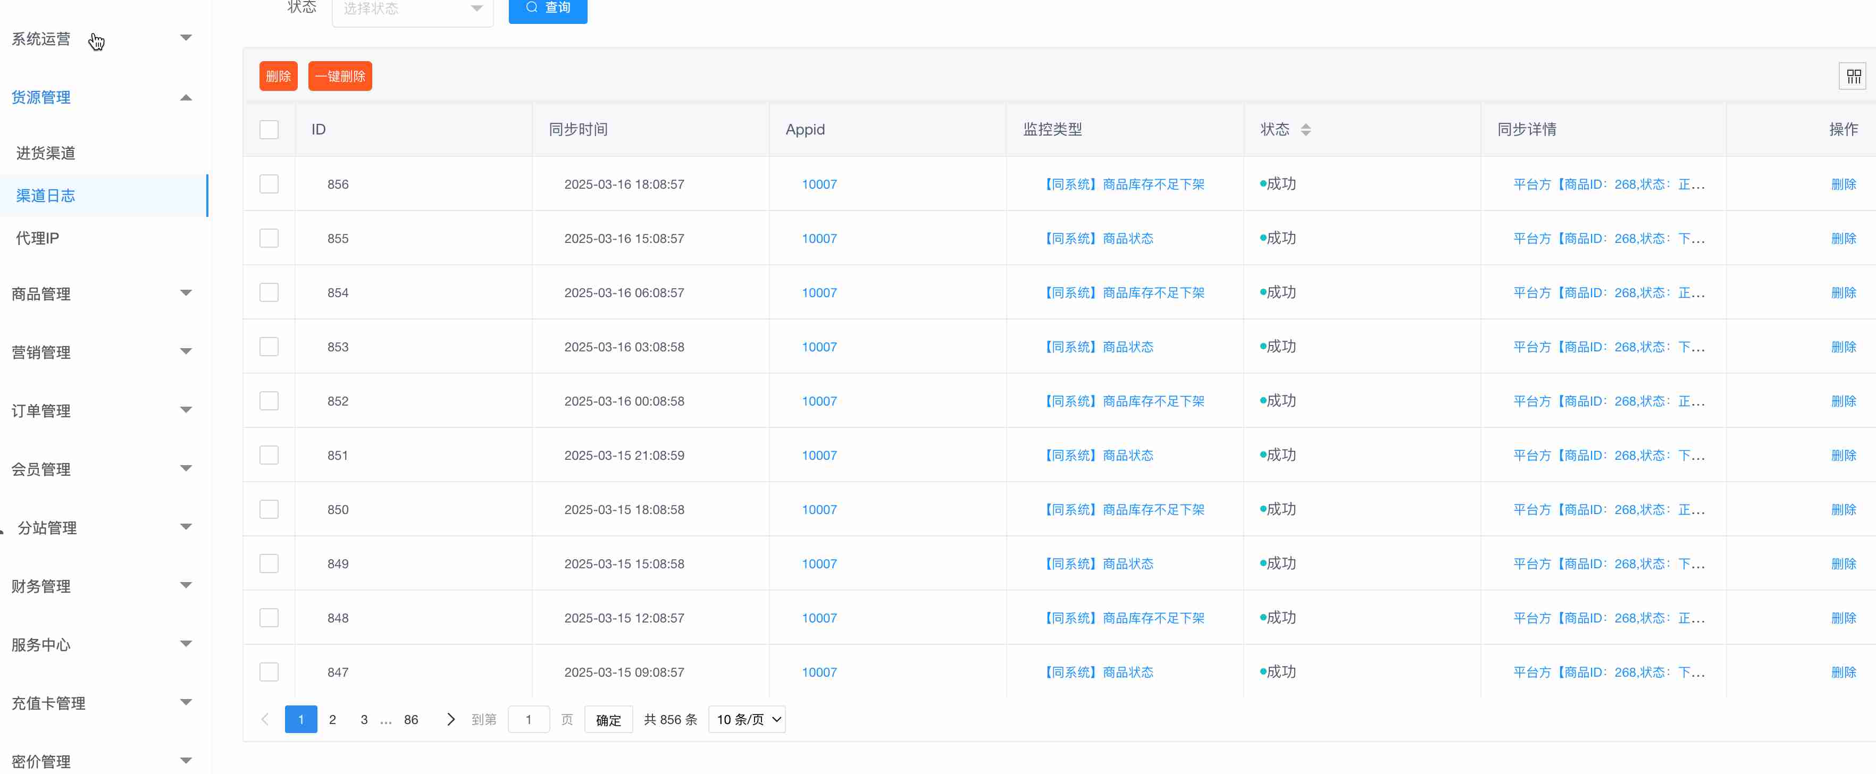This screenshot has height=774, width=1876.
Task: Tick the checkbox for row 856
Action: tap(269, 184)
